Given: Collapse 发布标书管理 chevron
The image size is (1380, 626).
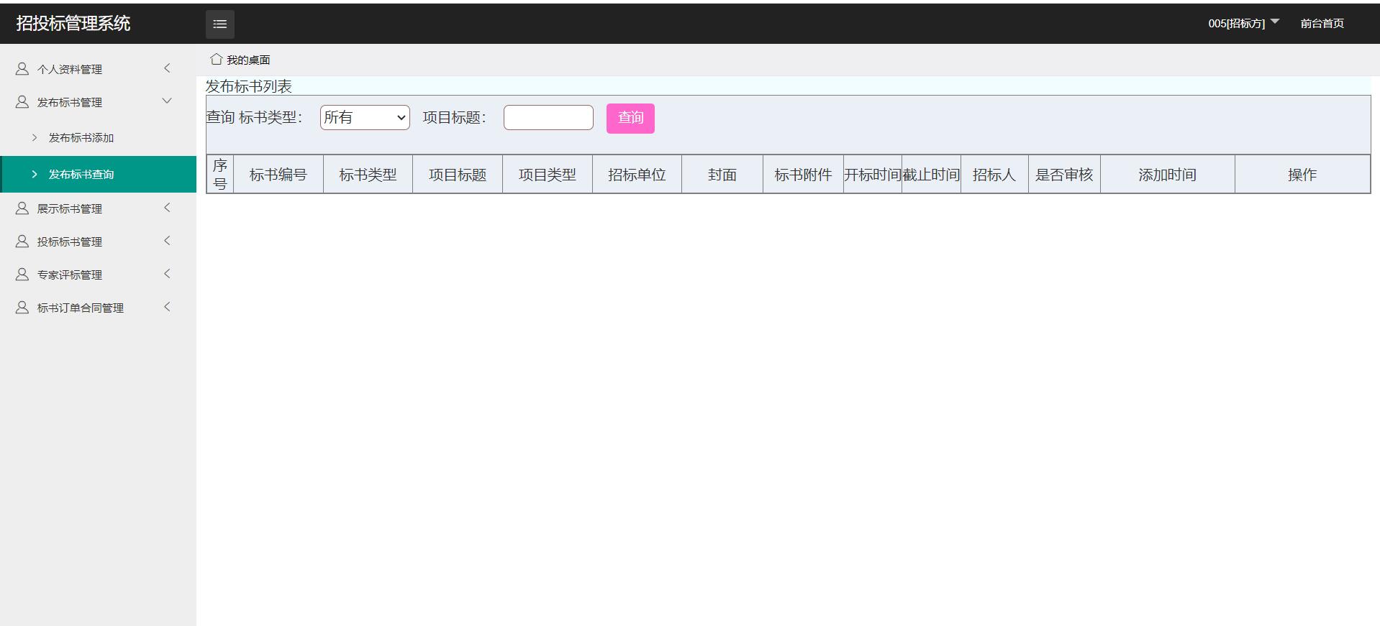Looking at the screenshot, I should tap(167, 101).
